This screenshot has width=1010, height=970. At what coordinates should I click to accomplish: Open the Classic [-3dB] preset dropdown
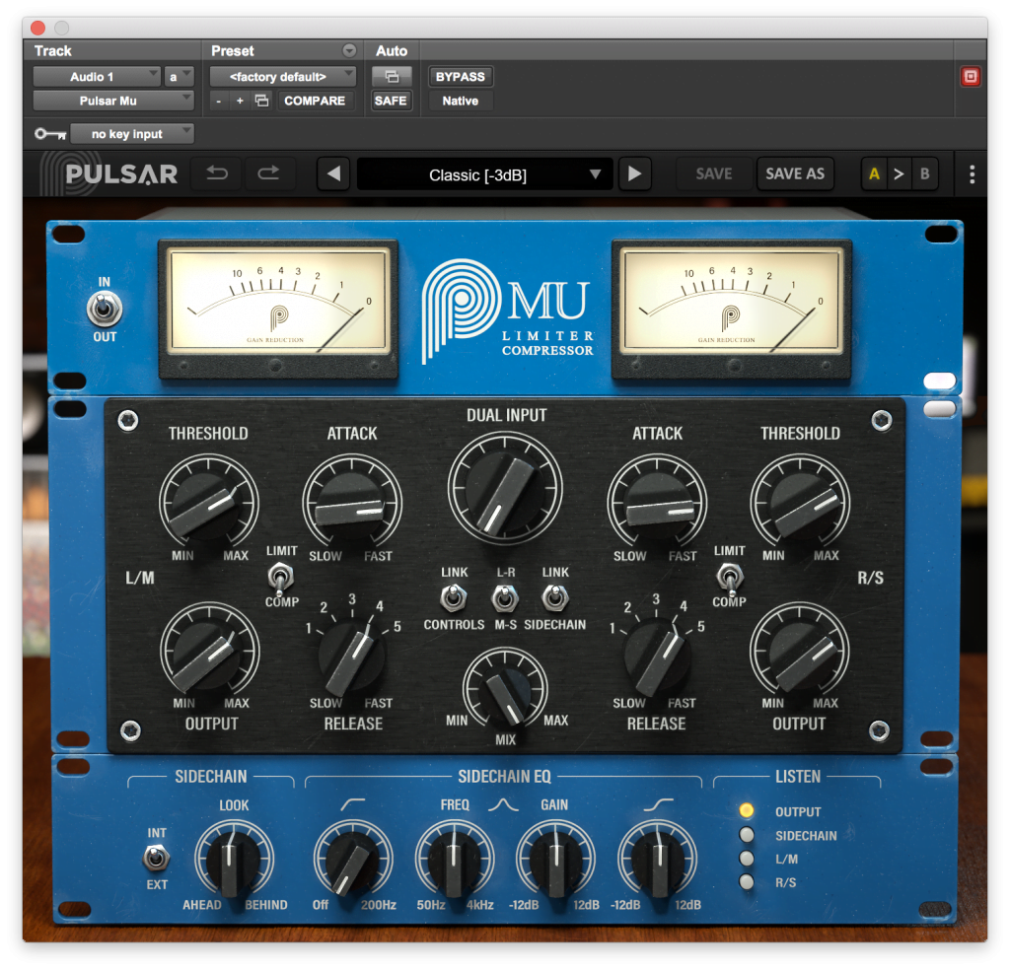(484, 174)
